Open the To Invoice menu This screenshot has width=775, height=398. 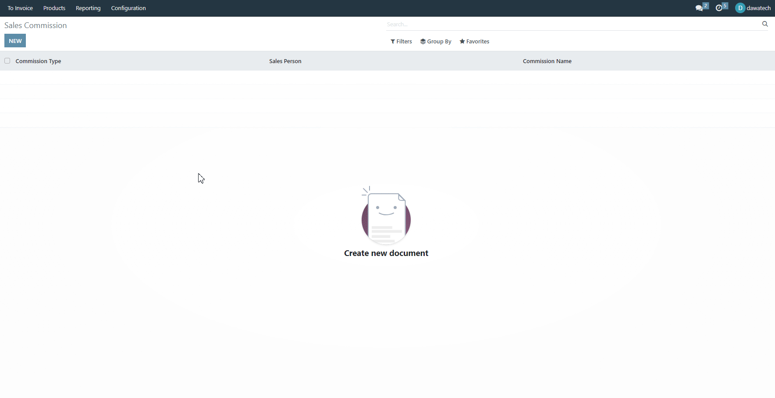[20, 8]
